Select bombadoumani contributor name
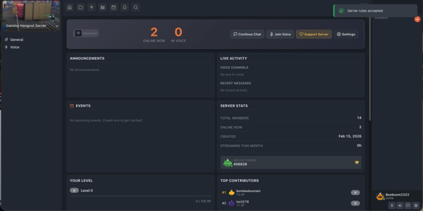The width and height of the screenshot is (423, 211). (248, 191)
